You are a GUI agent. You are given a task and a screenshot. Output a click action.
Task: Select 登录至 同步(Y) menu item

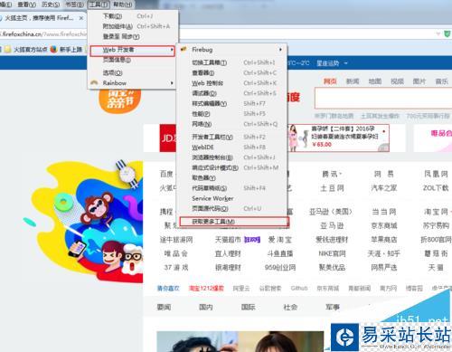[132, 36]
